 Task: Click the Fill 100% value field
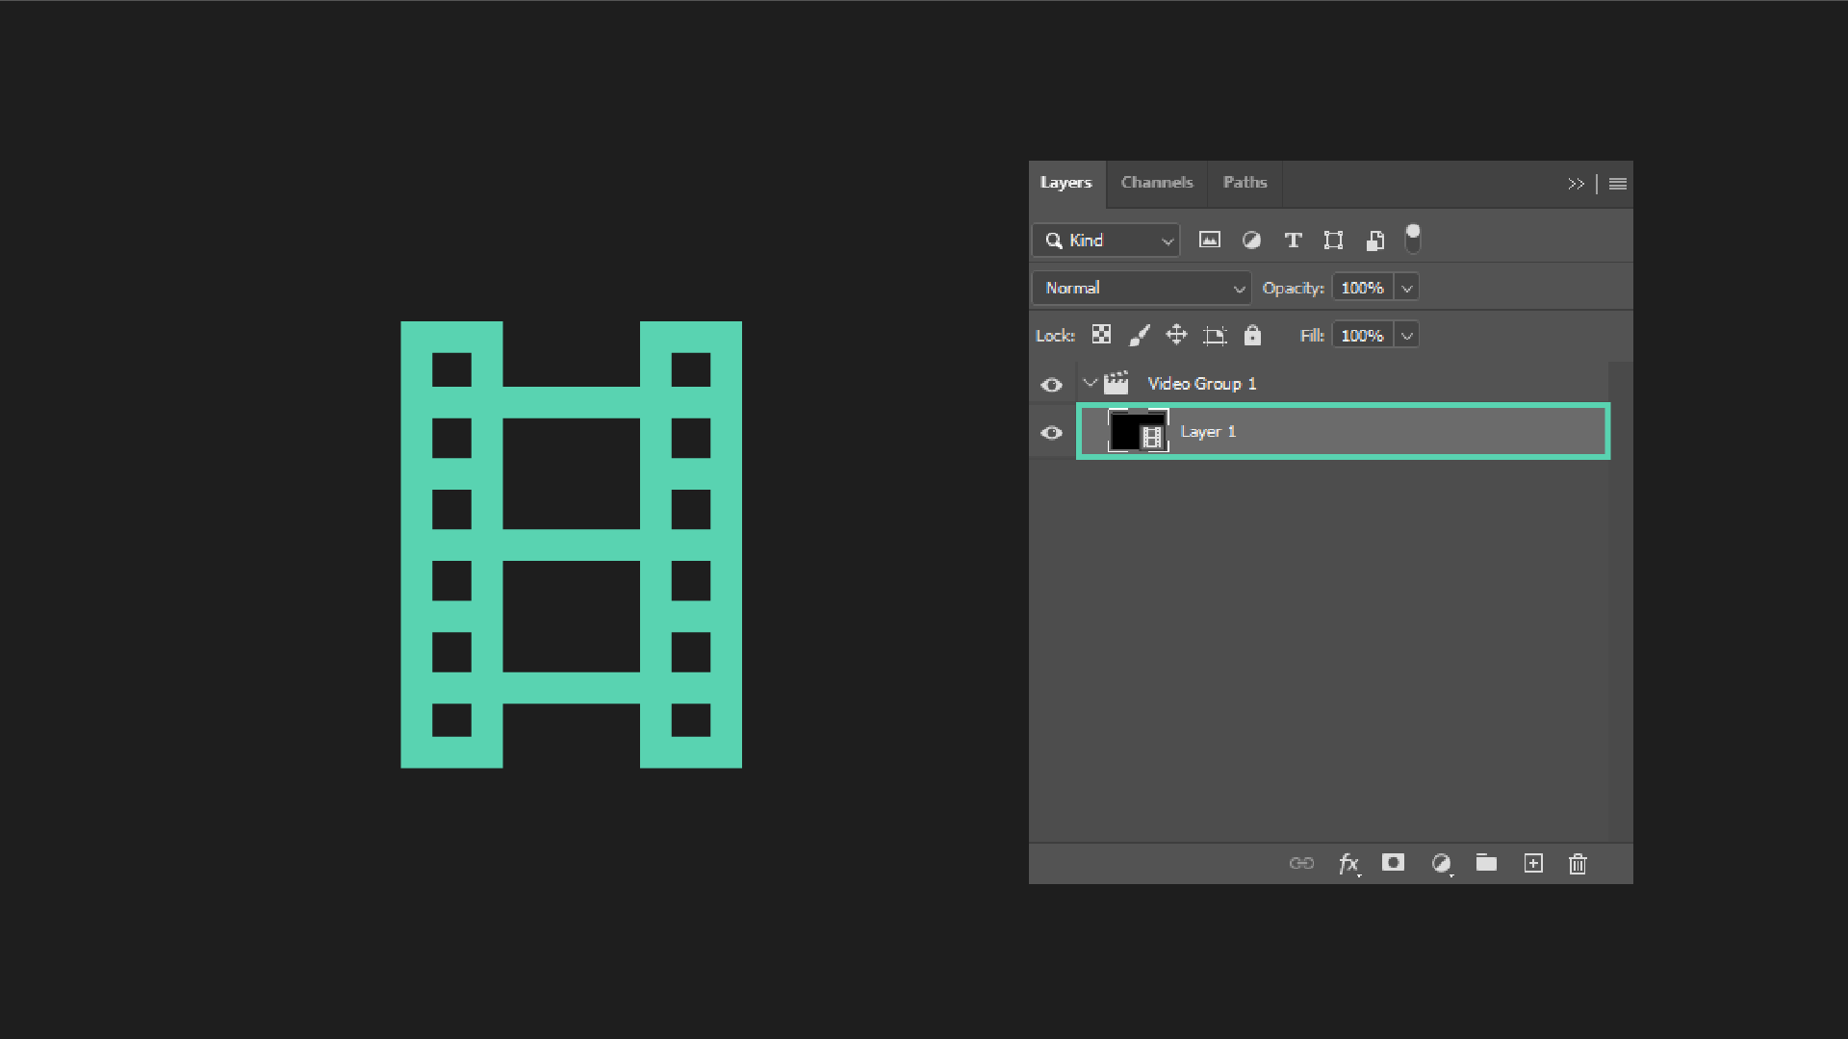pyautogui.click(x=1362, y=335)
